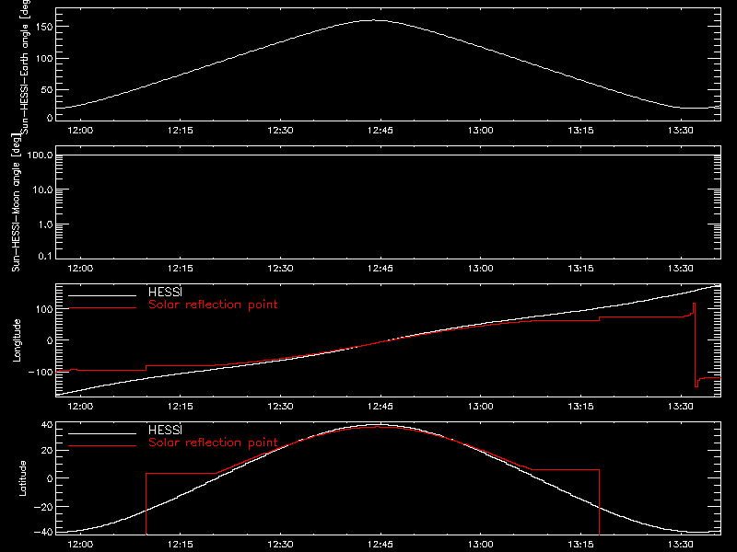The height and width of the screenshot is (552, 737).
Task: Click the Sun-HESSI-Earth angle axis title
Action: (25, 66)
